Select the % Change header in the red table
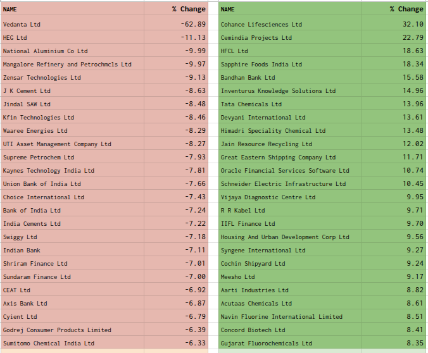 pyautogui.click(x=176, y=9)
